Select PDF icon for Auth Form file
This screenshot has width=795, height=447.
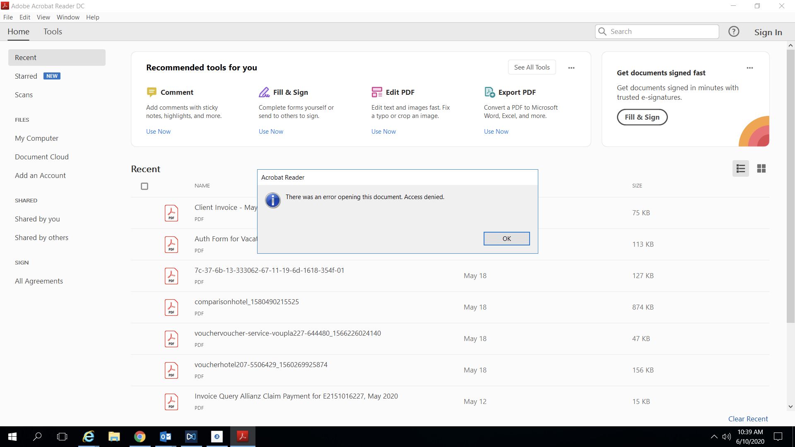(171, 245)
